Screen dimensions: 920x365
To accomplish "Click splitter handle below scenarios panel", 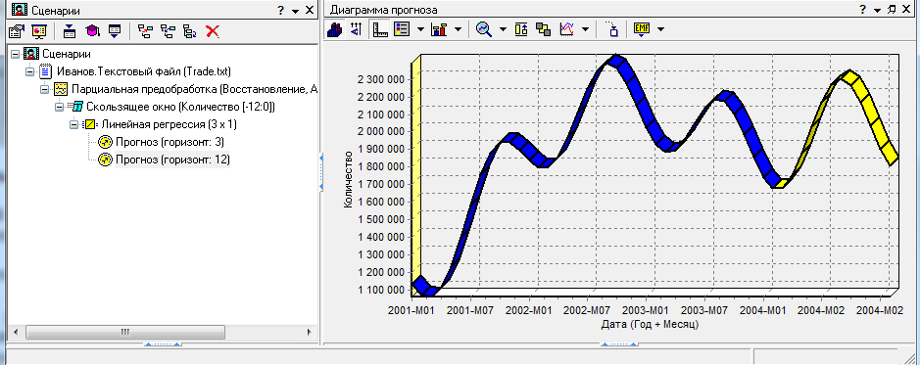I will coord(163,343).
